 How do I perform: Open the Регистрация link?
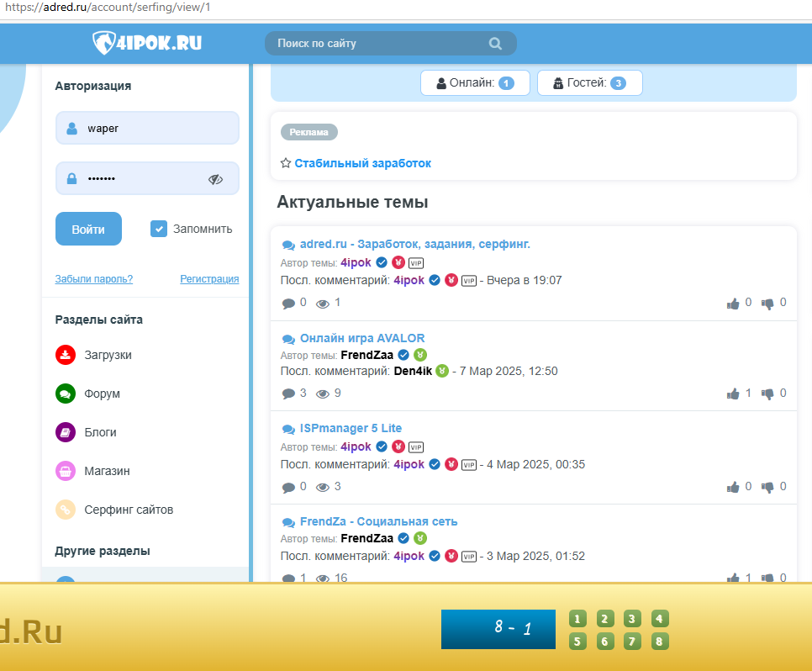[209, 279]
